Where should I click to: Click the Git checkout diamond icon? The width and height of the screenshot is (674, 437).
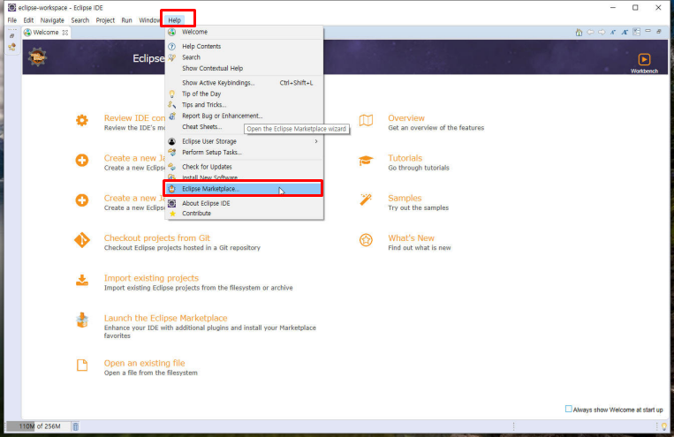[x=81, y=240]
